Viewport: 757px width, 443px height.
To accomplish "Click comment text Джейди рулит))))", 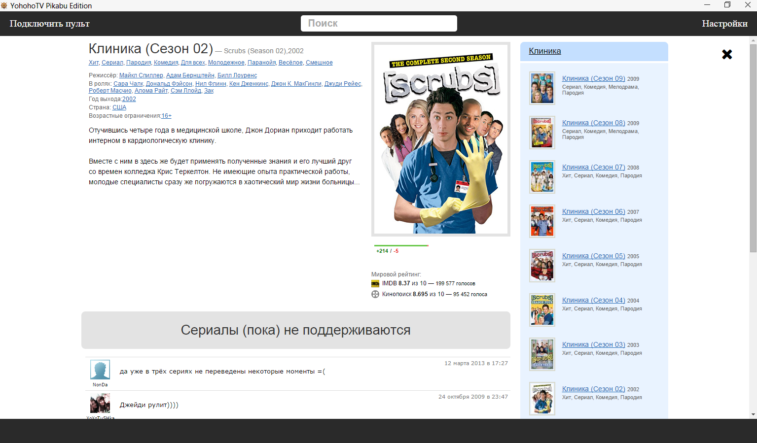I will (149, 405).
